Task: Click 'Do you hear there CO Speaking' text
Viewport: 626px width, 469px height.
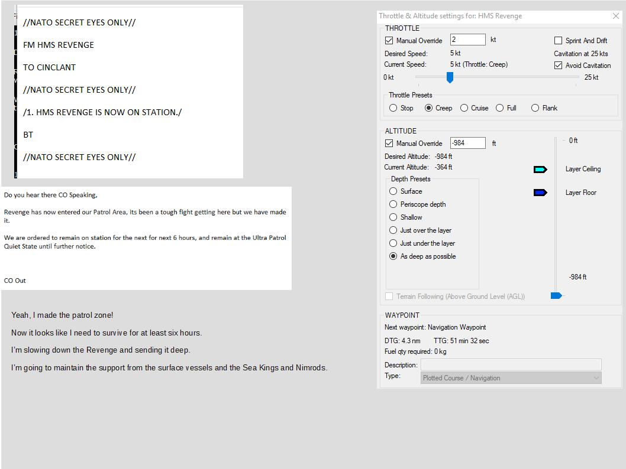Action: pos(51,195)
